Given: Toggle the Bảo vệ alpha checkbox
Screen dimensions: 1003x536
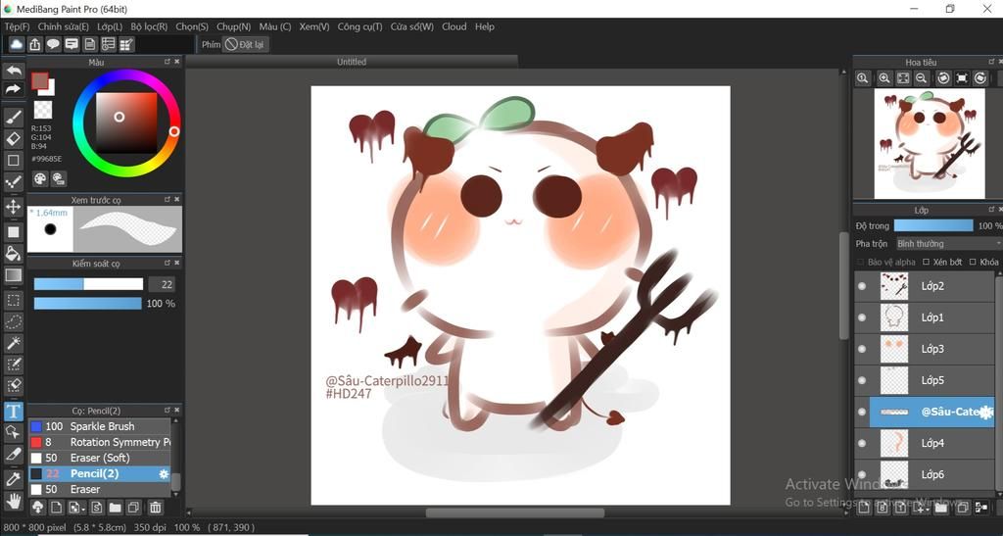Looking at the screenshot, I should click(x=860, y=263).
